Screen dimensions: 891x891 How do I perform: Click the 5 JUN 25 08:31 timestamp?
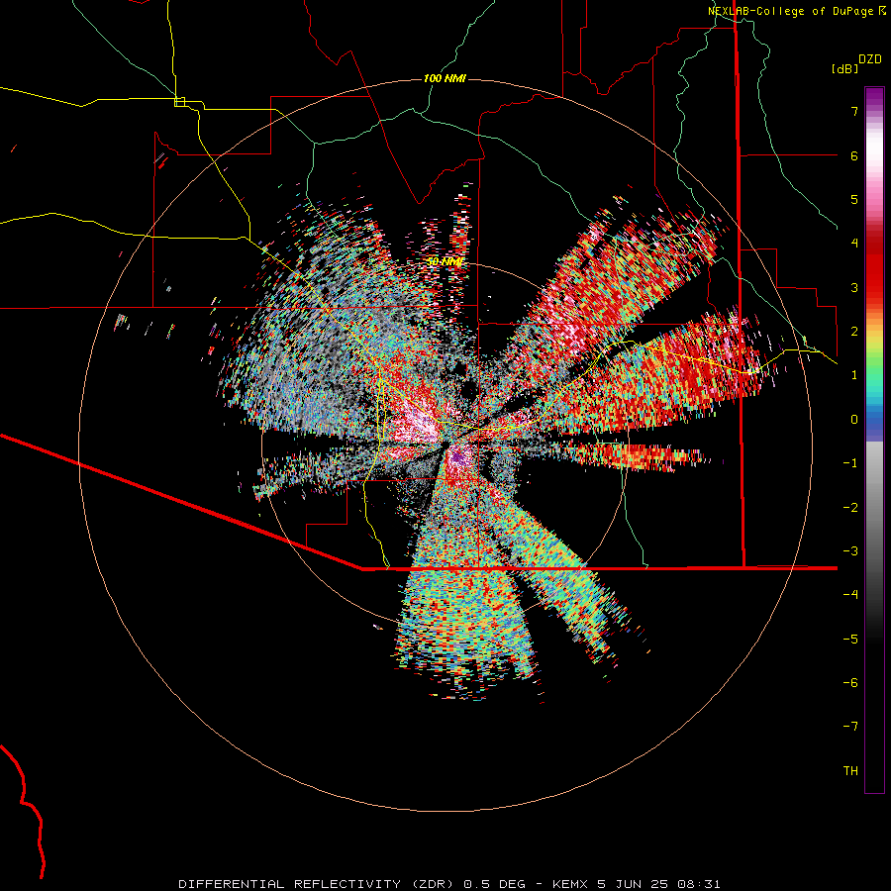[x=659, y=884]
